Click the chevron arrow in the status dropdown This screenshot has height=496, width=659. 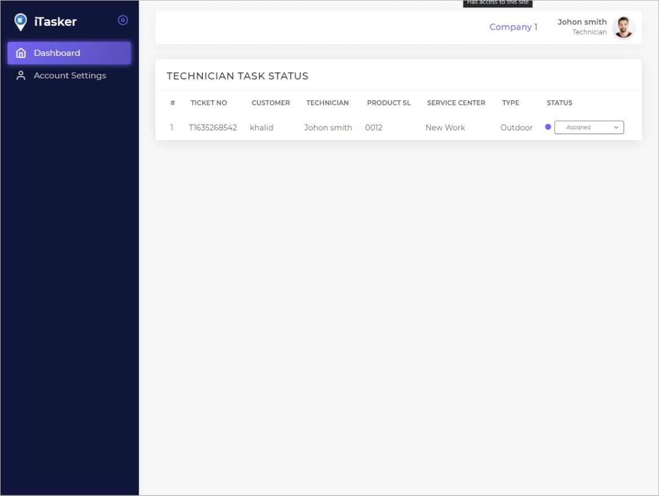[x=616, y=127]
